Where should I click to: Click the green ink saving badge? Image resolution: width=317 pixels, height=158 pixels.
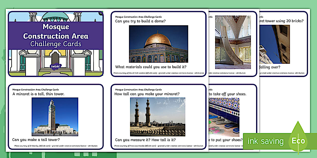[266, 141]
